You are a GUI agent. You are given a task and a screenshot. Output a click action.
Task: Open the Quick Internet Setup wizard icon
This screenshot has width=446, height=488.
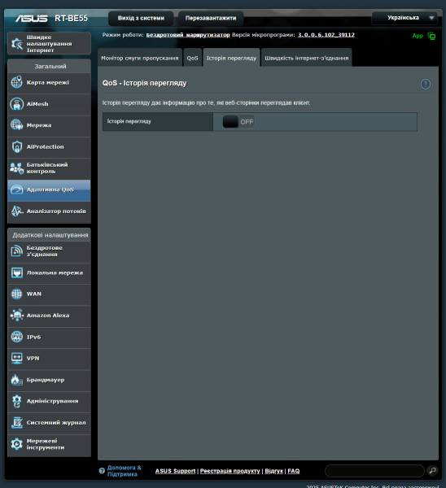click(17, 44)
